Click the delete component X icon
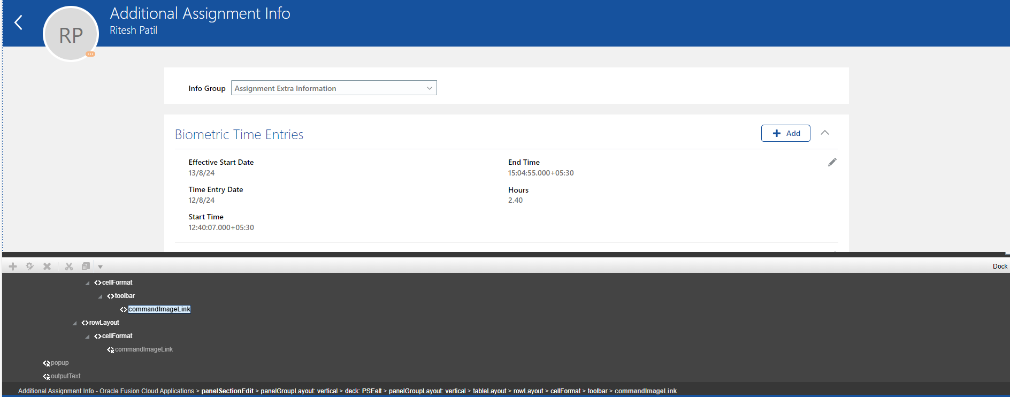This screenshot has width=1010, height=397. click(x=47, y=266)
